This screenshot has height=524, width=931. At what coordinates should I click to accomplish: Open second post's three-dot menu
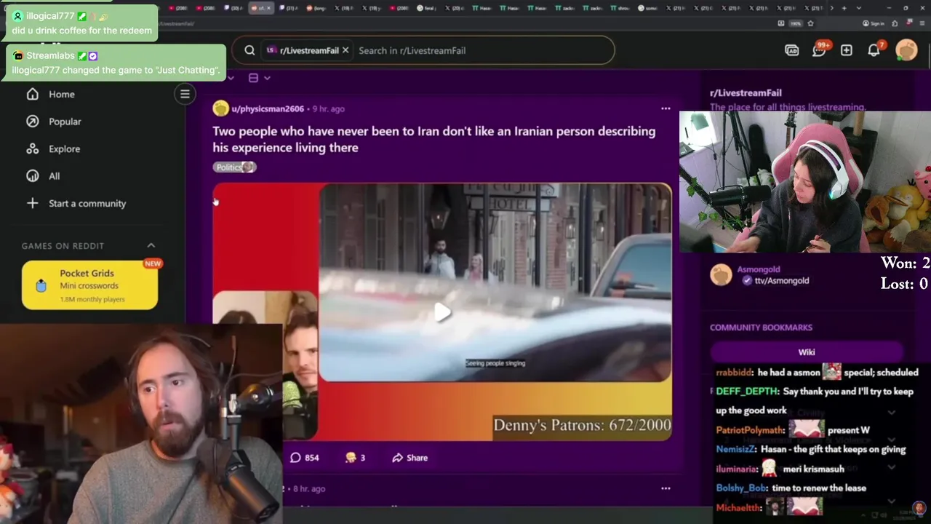(x=666, y=488)
